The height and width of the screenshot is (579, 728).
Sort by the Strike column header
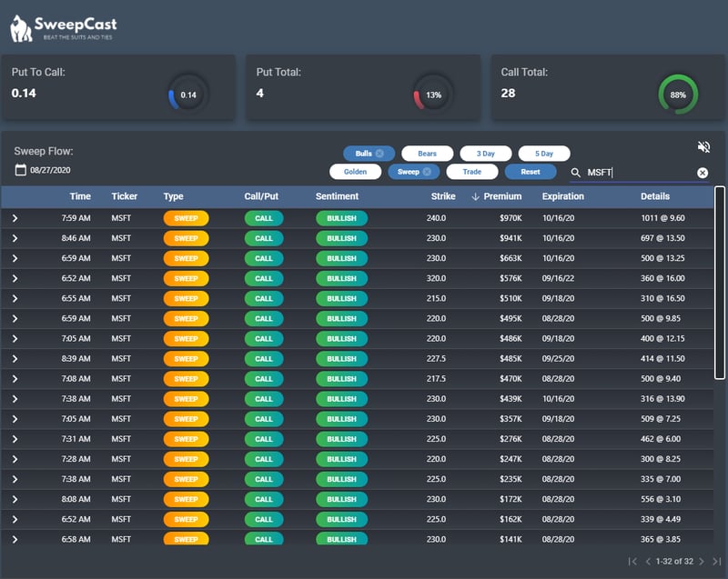(x=443, y=196)
